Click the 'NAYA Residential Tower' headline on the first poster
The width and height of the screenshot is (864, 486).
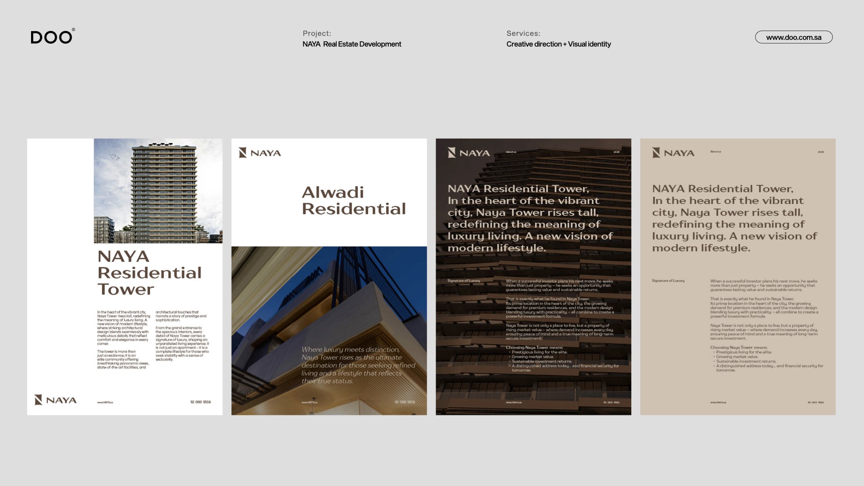coord(149,273)
